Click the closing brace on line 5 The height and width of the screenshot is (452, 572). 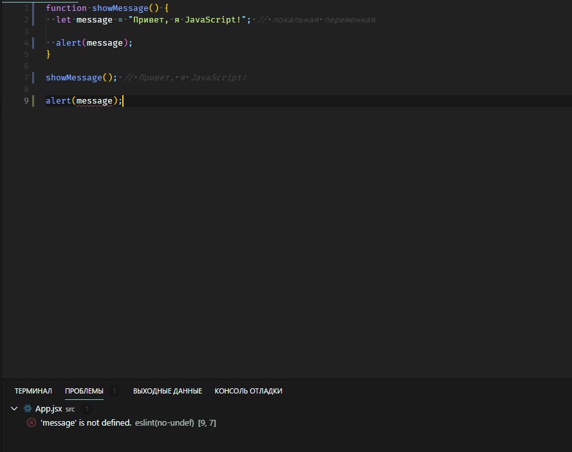coord(48,54)
